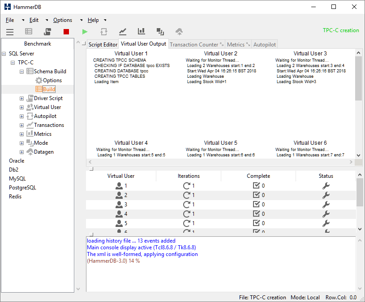365x302 pixels.
Task: Click the virtual user table scrollbar thumb
Action: point(360,192)
